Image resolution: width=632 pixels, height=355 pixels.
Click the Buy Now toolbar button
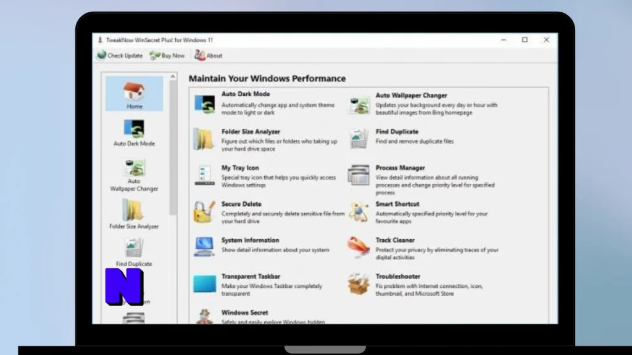tap(167, 55)
